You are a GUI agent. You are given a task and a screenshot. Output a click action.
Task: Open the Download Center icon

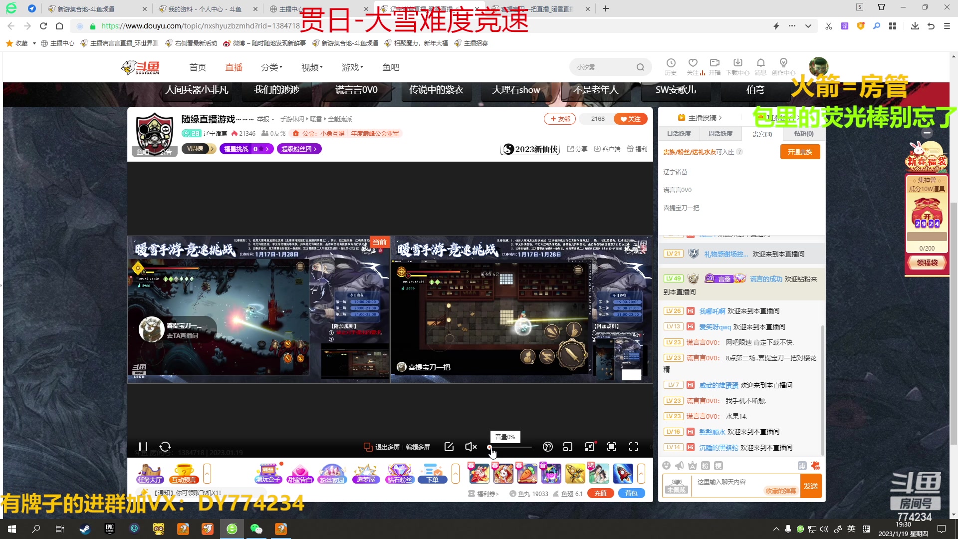(x=738, y=66)
